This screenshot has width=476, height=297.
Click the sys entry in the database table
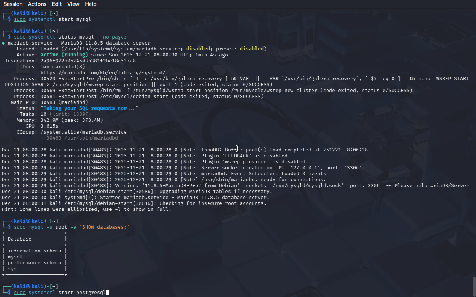click(12, 269)
